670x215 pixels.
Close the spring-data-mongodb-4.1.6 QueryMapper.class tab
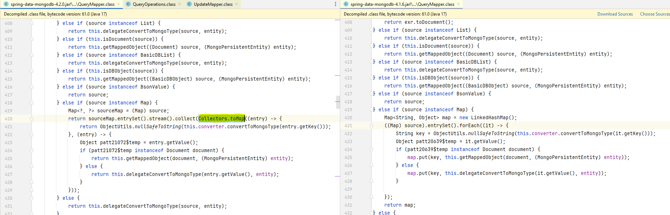tap(458, 4)
